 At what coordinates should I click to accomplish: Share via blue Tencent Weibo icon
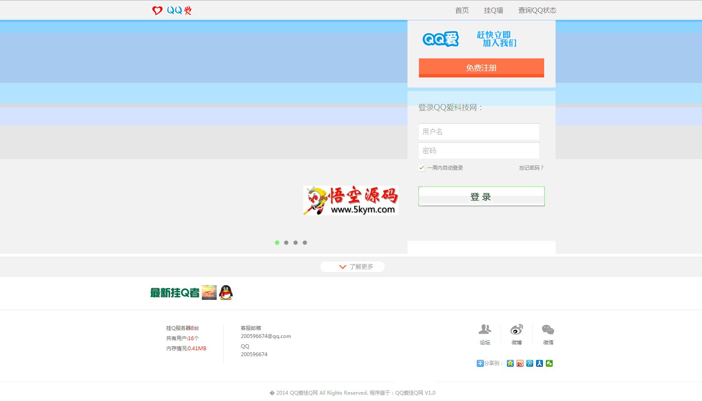click(x=530, y=363)
